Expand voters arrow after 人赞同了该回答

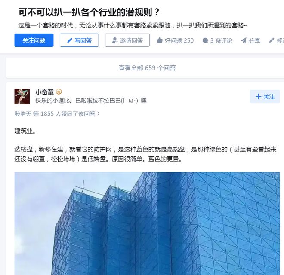click(x=99, y=113)
